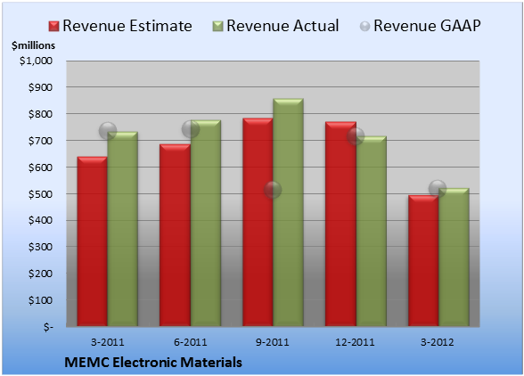Click the 6-2011 quarter label

tap(191, 342)
